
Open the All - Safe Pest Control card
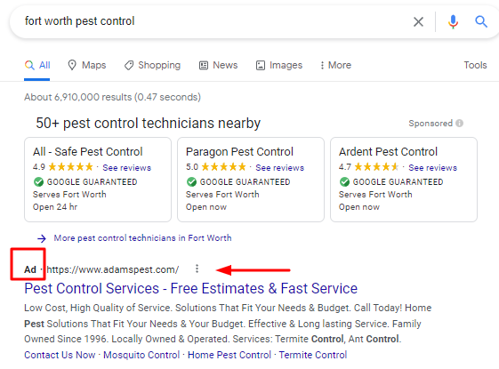98,180
